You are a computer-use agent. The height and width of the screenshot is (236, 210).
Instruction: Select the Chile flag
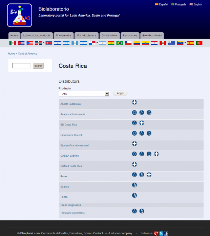coord(128,43)
